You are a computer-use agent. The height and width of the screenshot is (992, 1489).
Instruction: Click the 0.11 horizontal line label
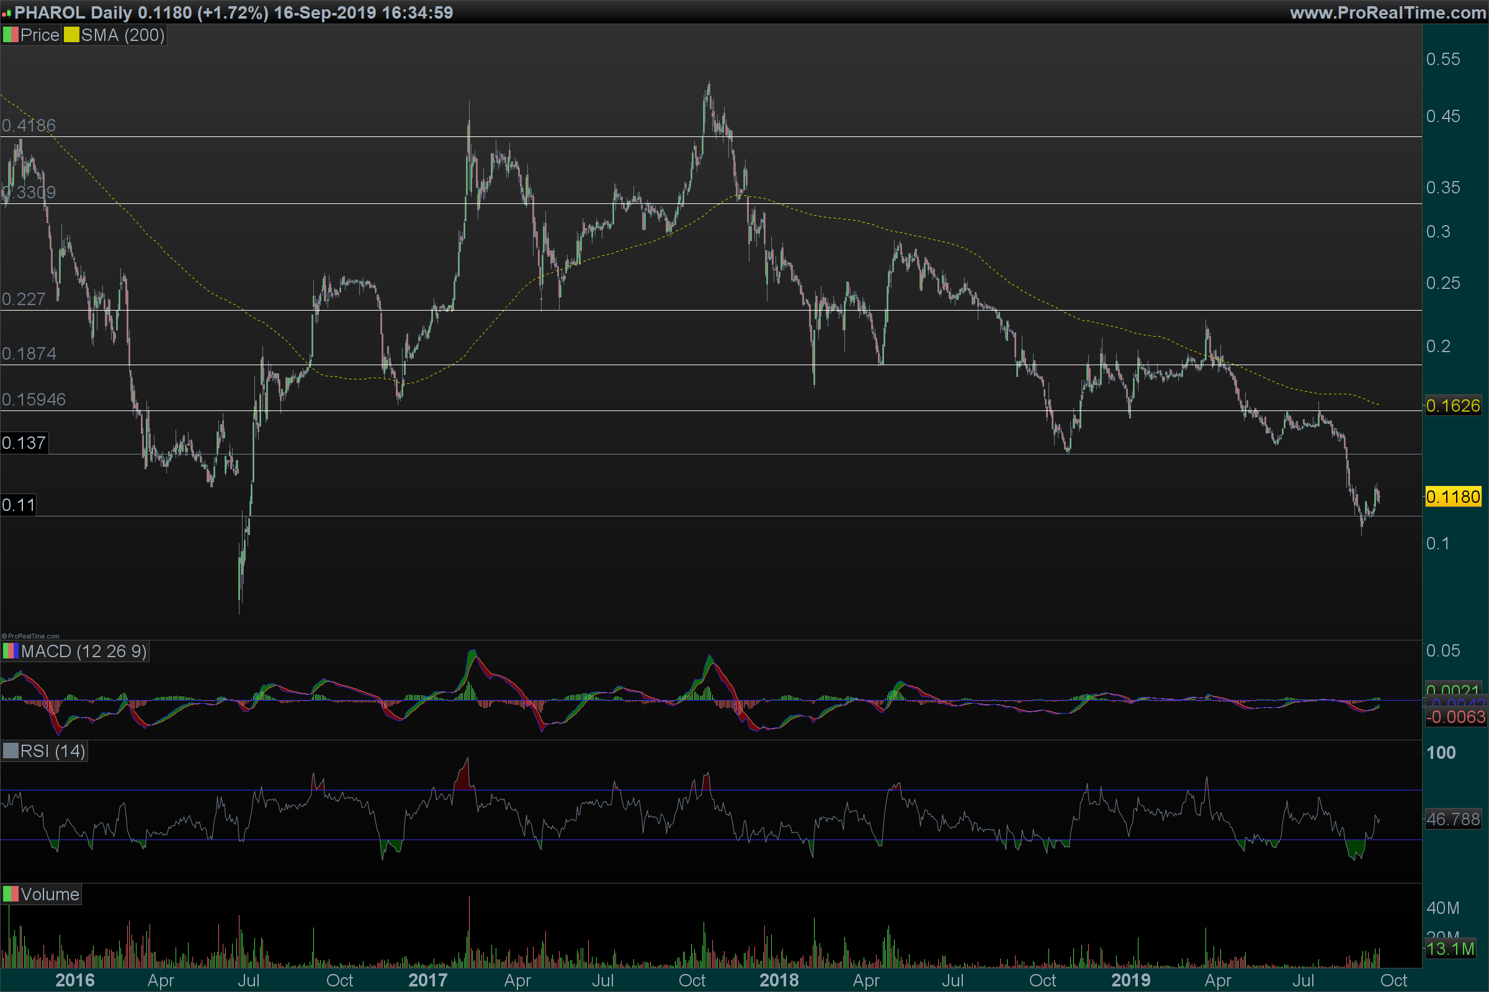pos(18,505)
